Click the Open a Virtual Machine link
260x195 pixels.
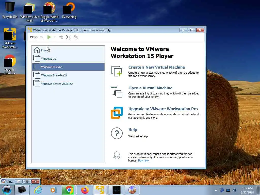pos(150,88)
